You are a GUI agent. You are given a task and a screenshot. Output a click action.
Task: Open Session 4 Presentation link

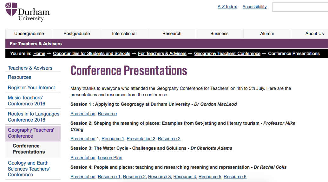83,177
